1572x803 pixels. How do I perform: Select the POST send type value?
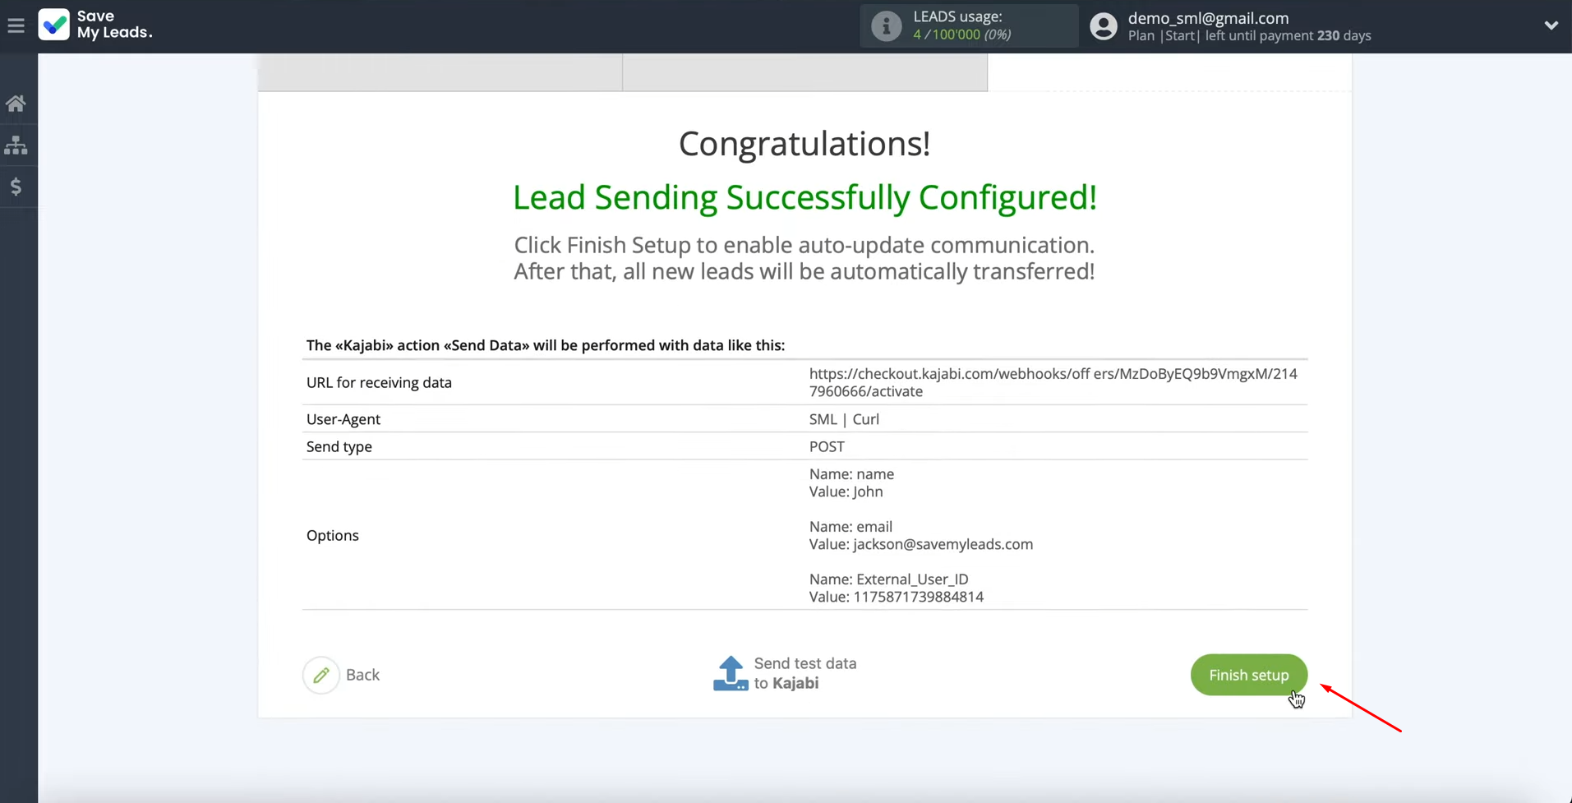[827, 446]
